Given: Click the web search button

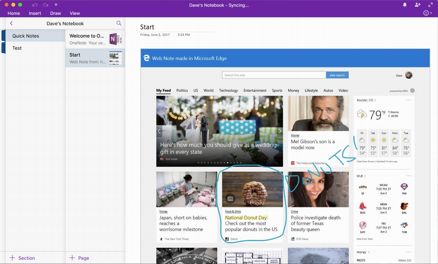Looking at the screenshot, I should (x=337, y=75).
